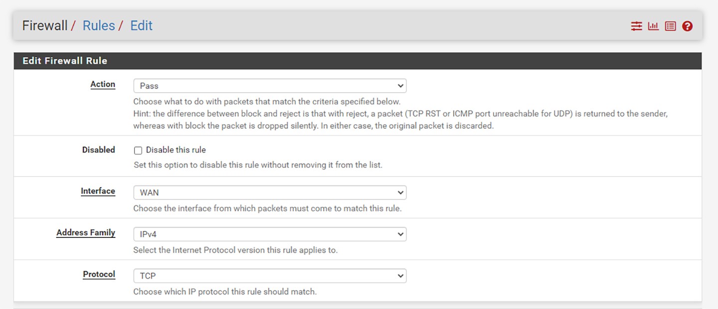Viewport: 718px width, 309px height.
Task: Open related settings sliders icon
Action: point(636,26)
